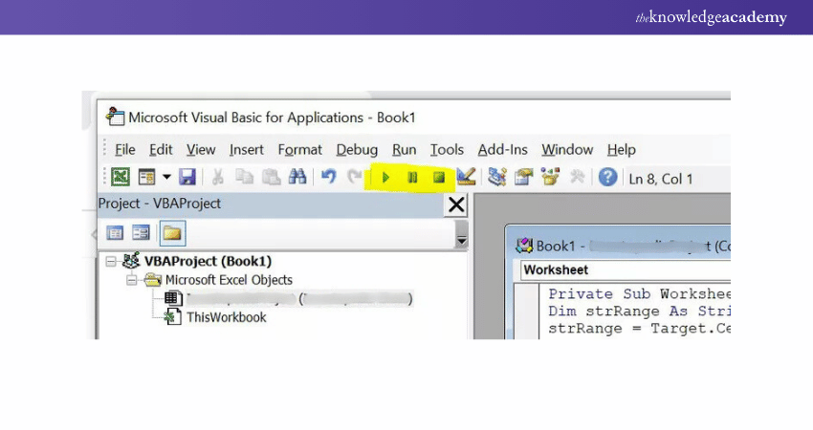Select VBAProject (Book1) in project tree
813x430 pixels.
(x=208, y=261)
